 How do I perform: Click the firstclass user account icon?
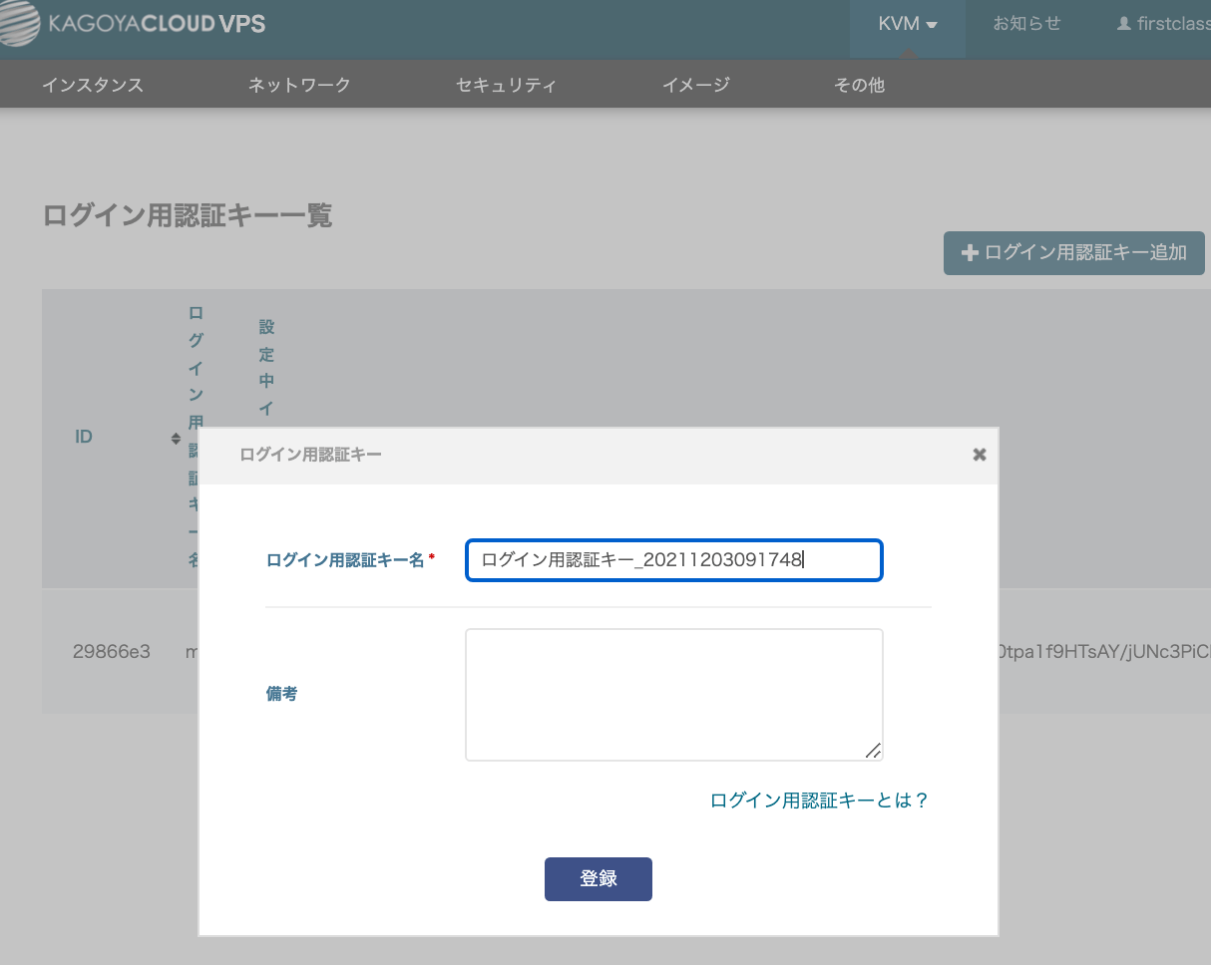click(x=1124, y=24)
